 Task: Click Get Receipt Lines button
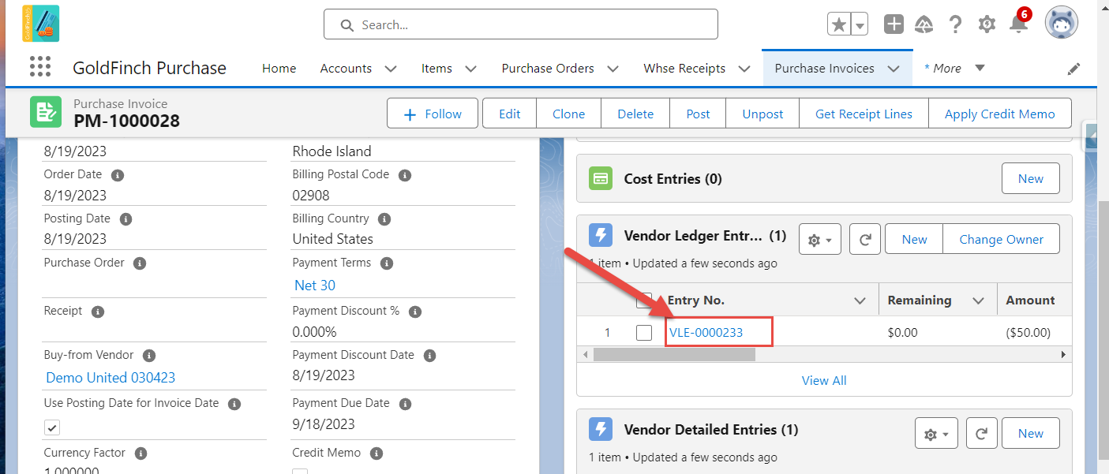tap(864, 114)
